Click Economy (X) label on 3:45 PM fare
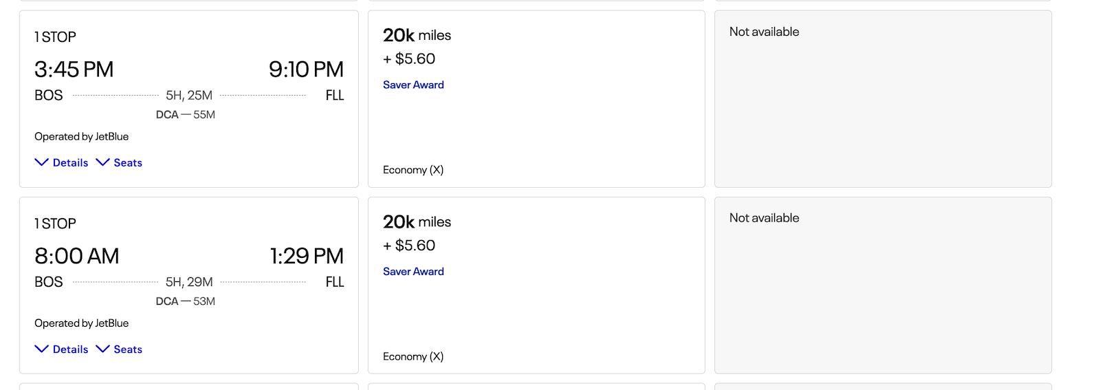The height and width of the screenshot is (390, 1100). [x=413, y=169]
